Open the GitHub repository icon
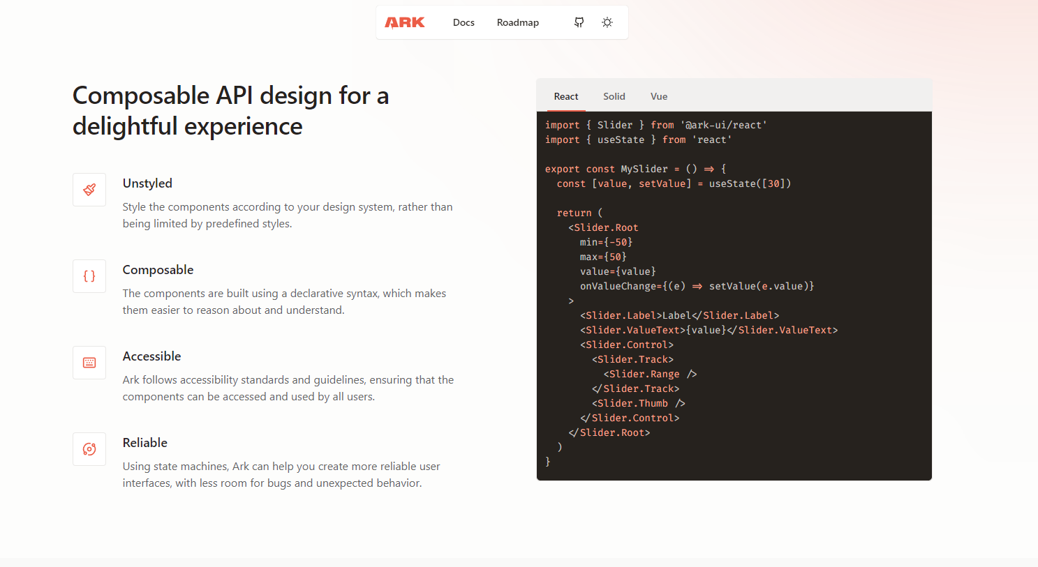1038x567 pixels. 579,22
